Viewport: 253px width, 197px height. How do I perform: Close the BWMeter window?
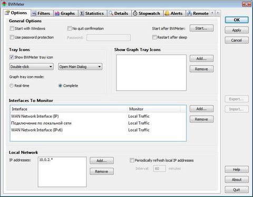coord(247,4)
